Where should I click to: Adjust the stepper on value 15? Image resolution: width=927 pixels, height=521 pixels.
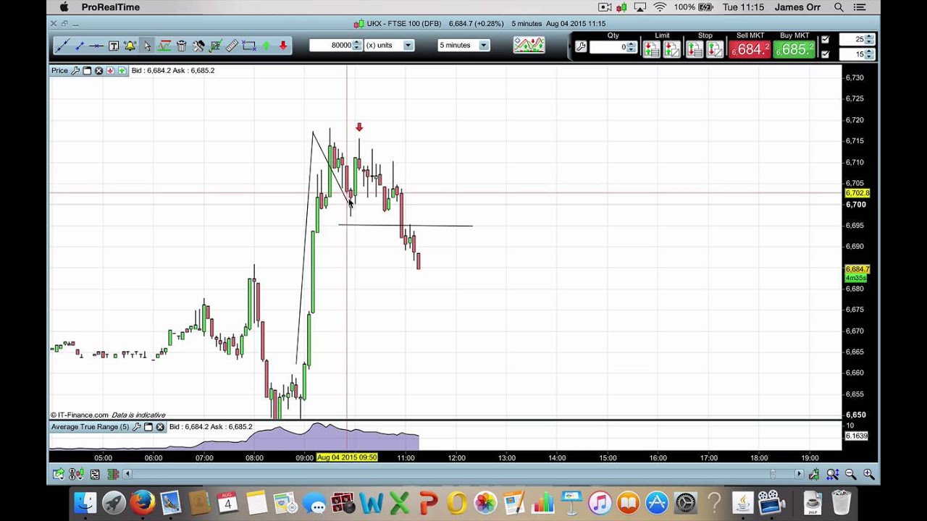pos(870,54)
